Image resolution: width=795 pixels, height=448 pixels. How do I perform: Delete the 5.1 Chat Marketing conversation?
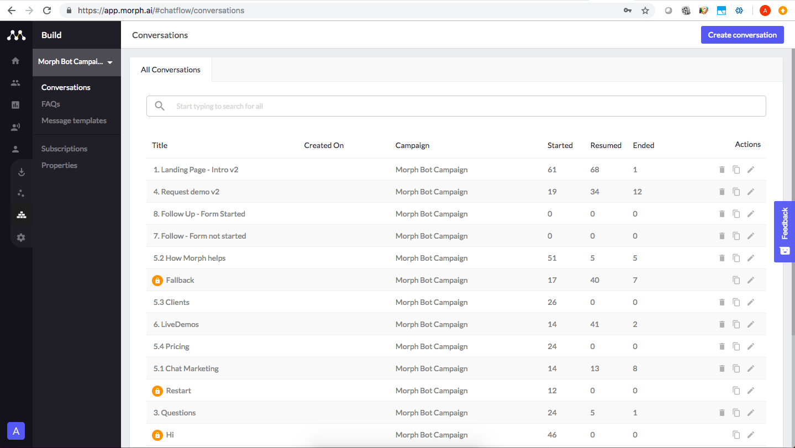[x=722, y=368]
